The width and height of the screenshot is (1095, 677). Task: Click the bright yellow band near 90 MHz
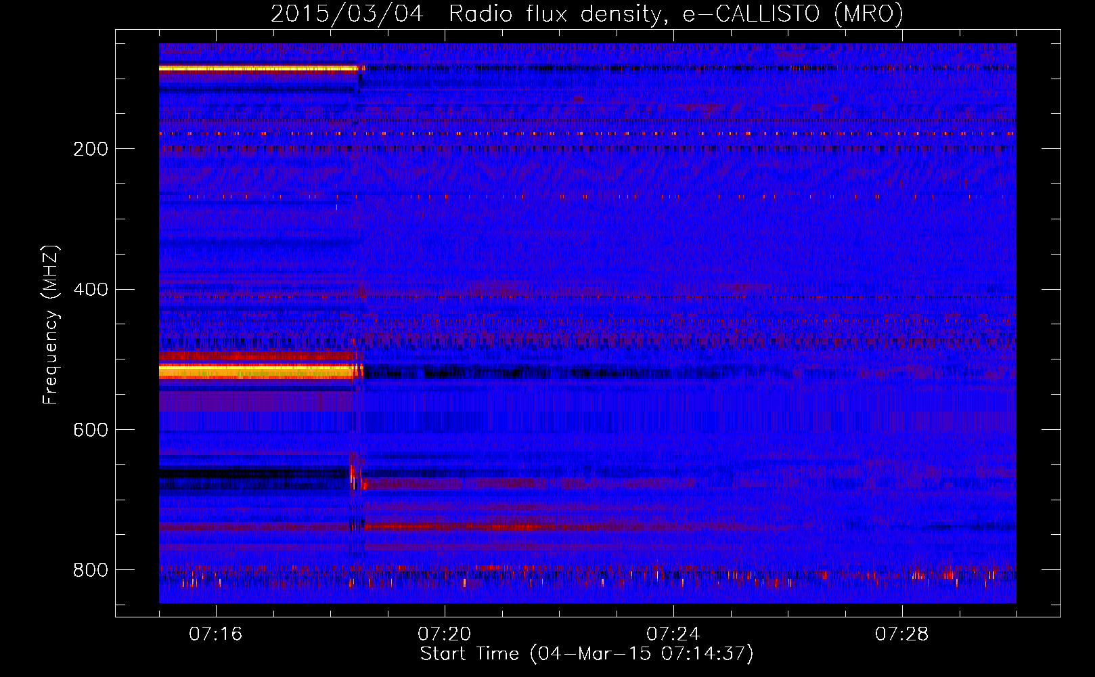tap(259, 68)
